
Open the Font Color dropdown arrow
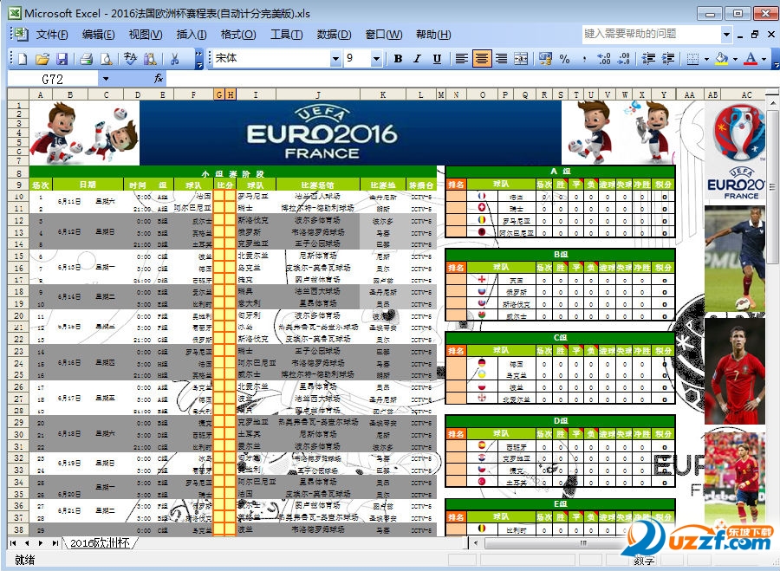click(x=764, y=59)
